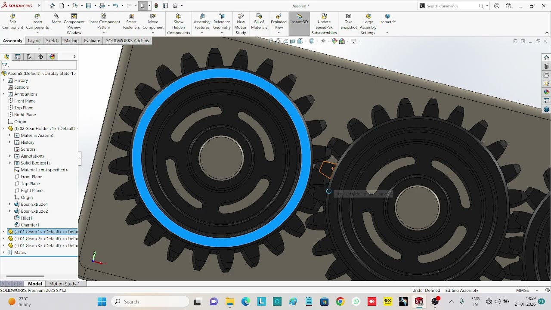
Task: Switch to the PropertyManager panel tab
Action: point(18,57)
